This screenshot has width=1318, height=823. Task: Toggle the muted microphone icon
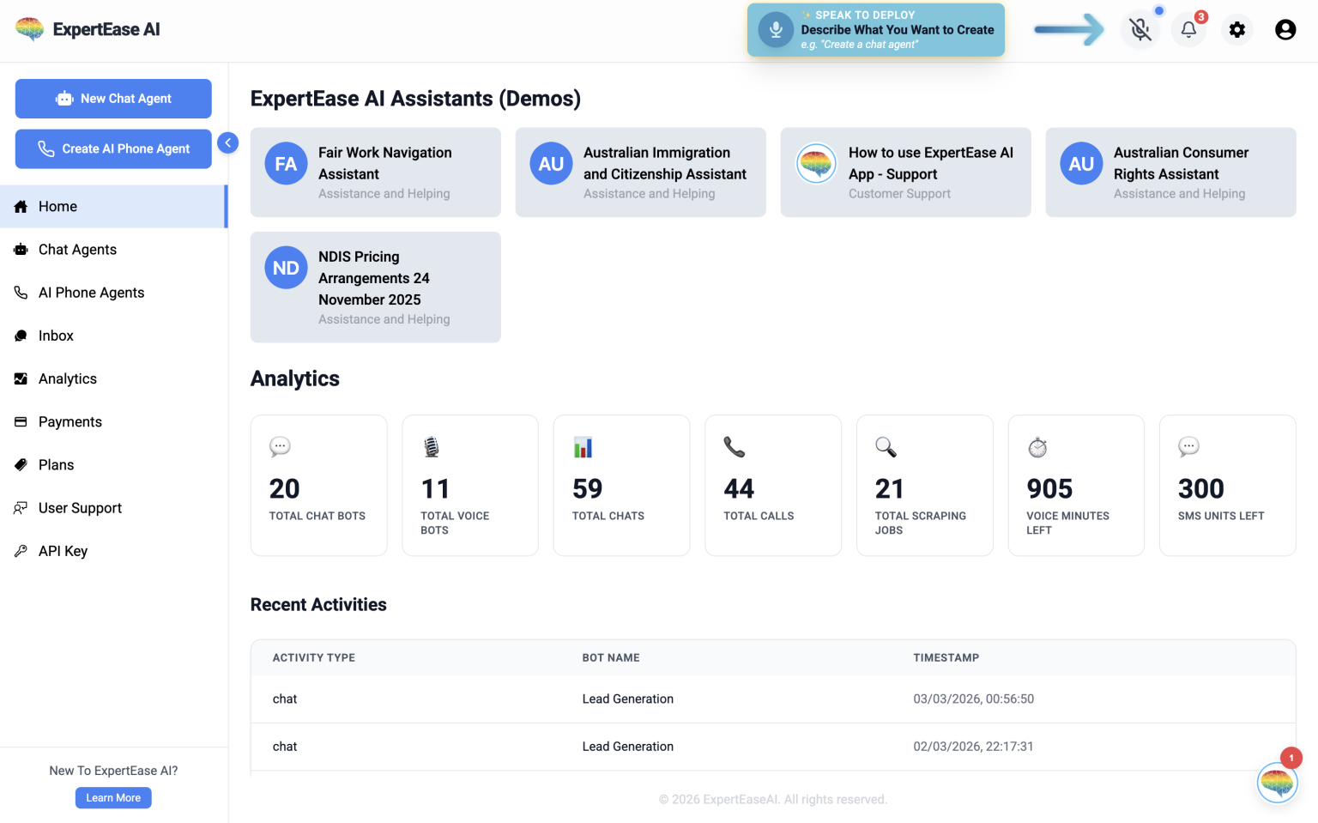1140,30
